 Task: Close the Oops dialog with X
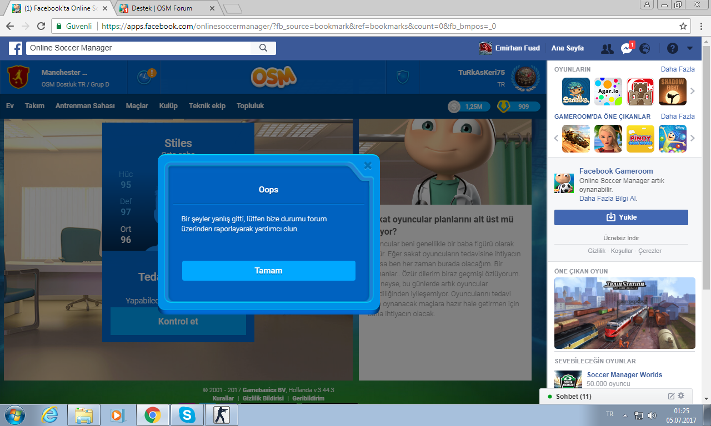(367, 165)
